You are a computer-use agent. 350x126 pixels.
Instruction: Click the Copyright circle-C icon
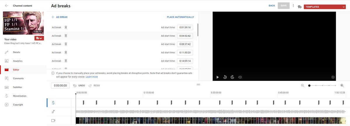click(x=6, y=104)
